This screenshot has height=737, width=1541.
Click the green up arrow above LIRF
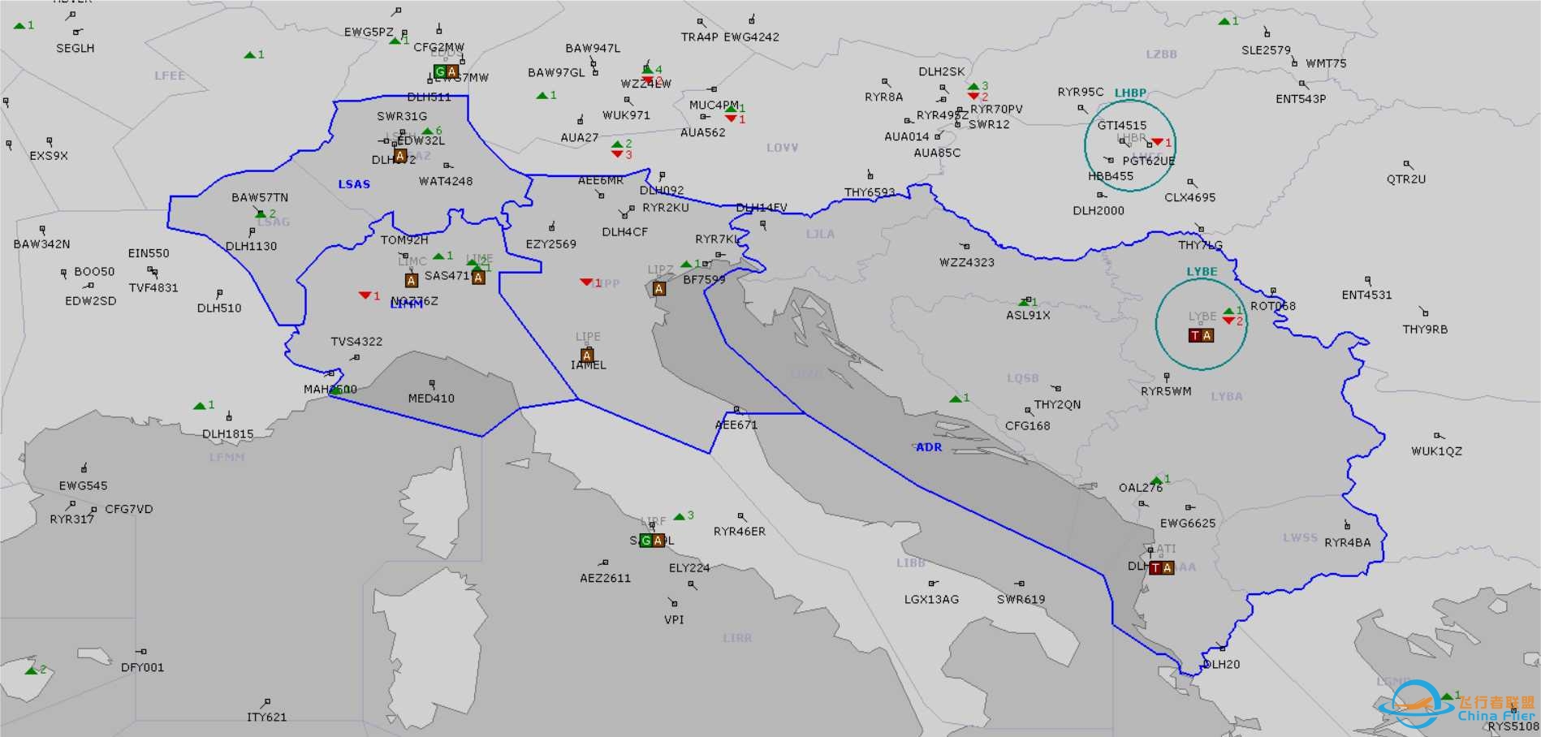click(679, 516)
